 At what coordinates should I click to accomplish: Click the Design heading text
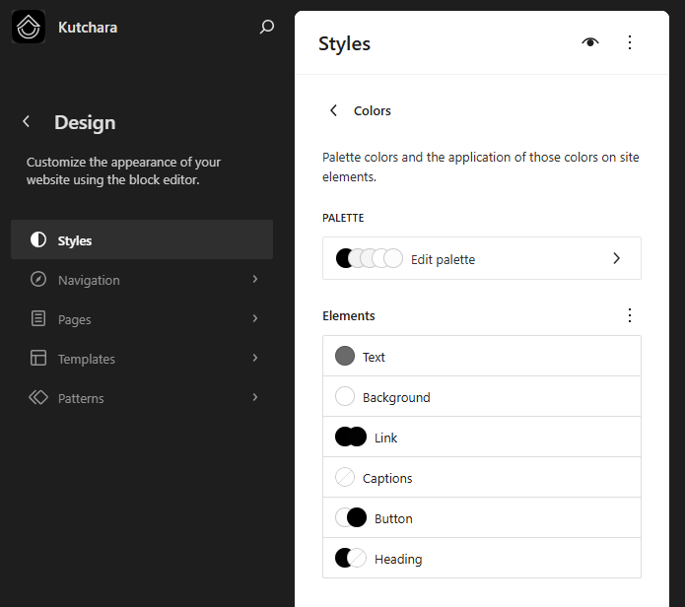85,123
